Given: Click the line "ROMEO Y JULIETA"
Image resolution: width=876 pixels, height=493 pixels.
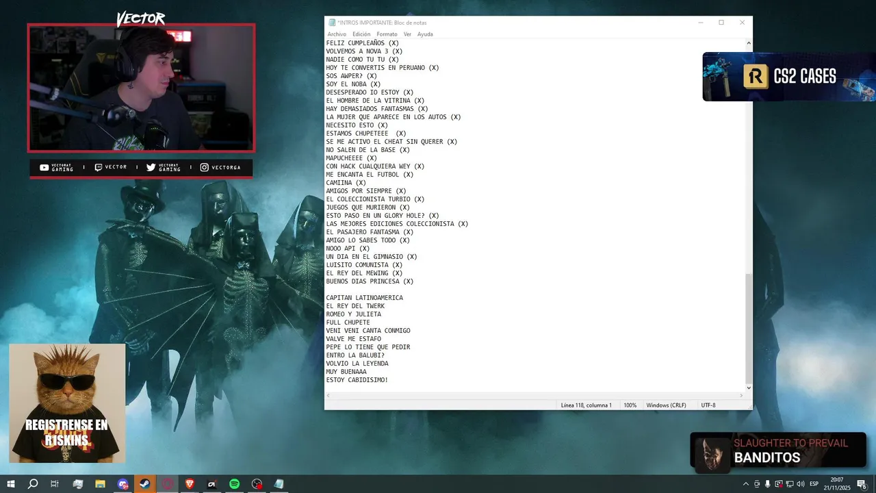Looking at the screenshot, I should pos(353,314).
